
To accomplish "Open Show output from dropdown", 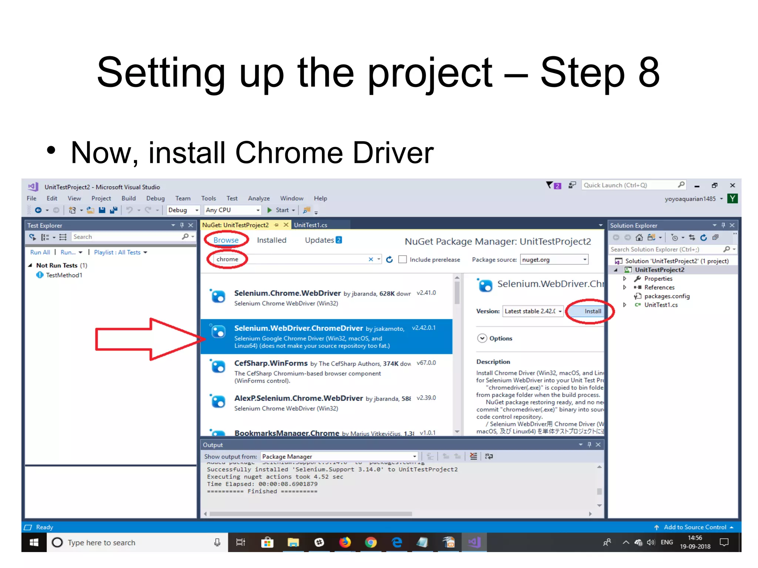I will coord(339,456).
